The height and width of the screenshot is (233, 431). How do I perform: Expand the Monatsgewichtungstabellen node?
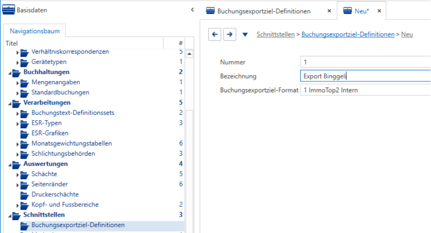click(x=17, y=144)
